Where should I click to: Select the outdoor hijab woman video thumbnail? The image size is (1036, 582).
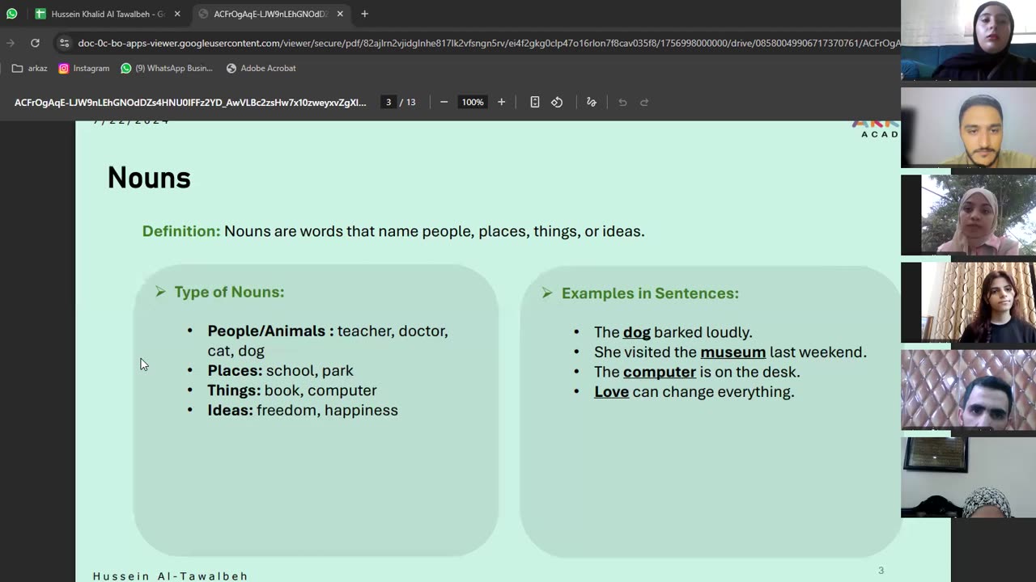[968, 215]
